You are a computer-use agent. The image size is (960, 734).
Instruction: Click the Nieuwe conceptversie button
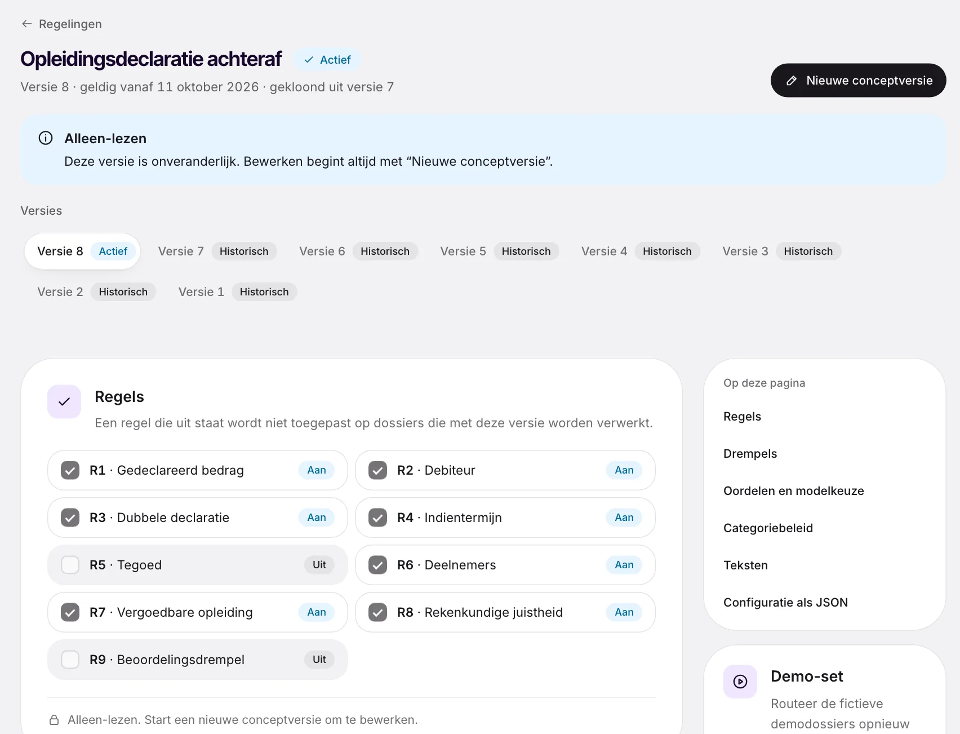click(x=858, y=81)
